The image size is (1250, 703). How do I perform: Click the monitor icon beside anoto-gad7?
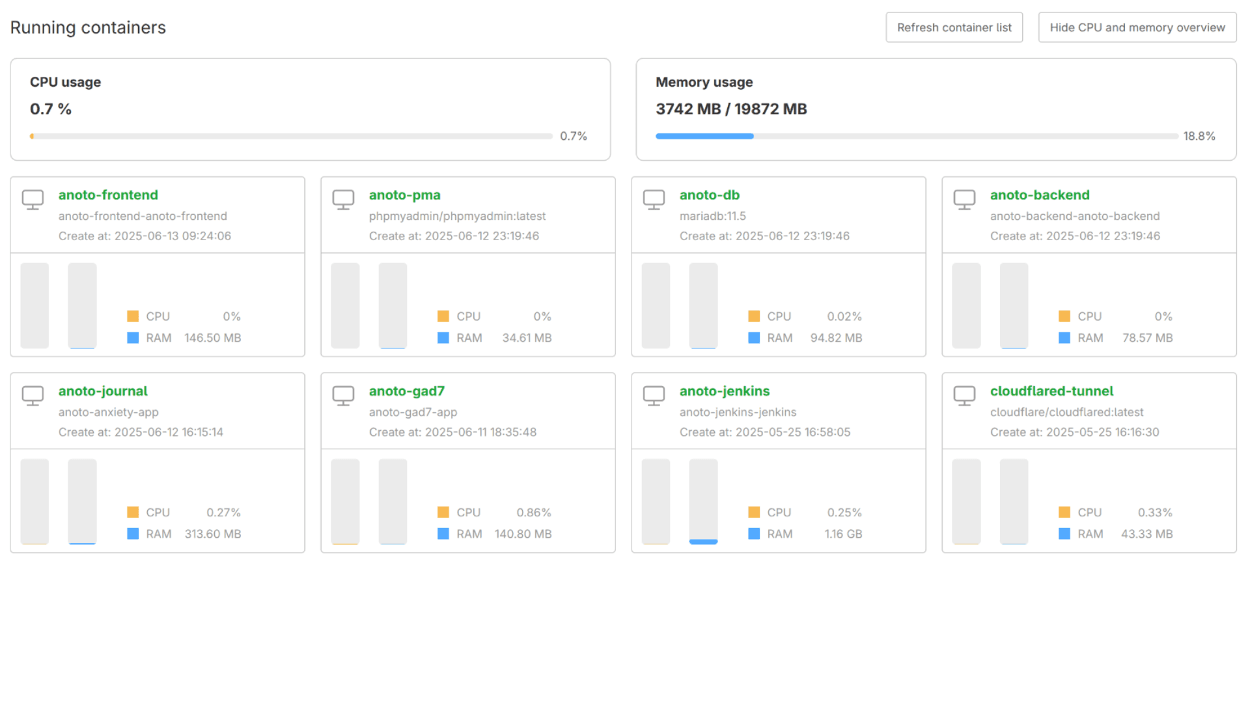tap(343, 395)
